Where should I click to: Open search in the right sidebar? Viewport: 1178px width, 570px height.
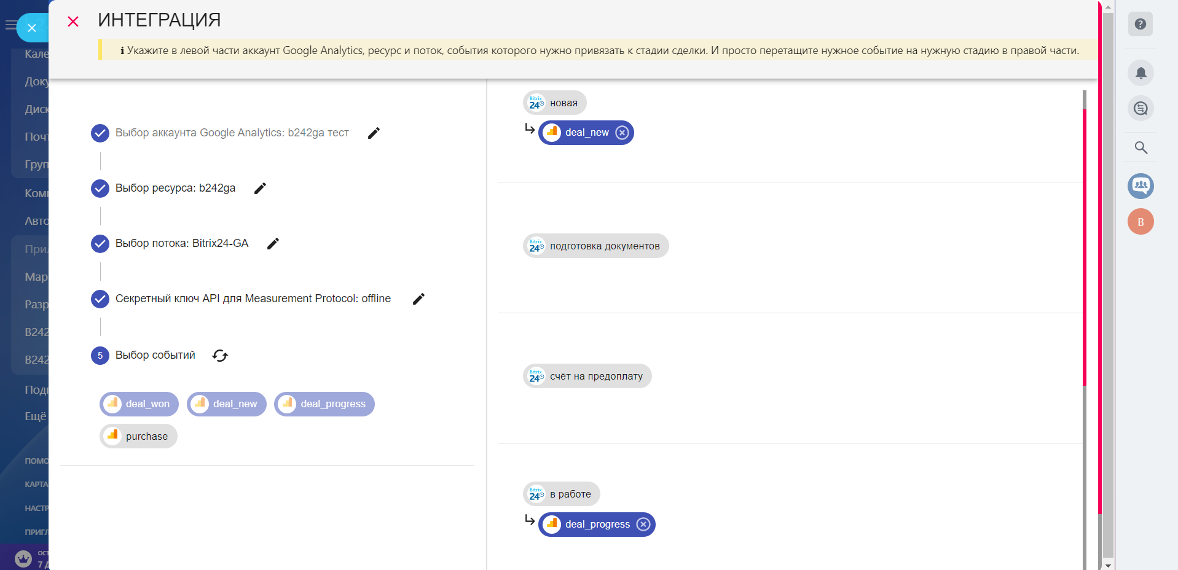tap(1141, 147)
